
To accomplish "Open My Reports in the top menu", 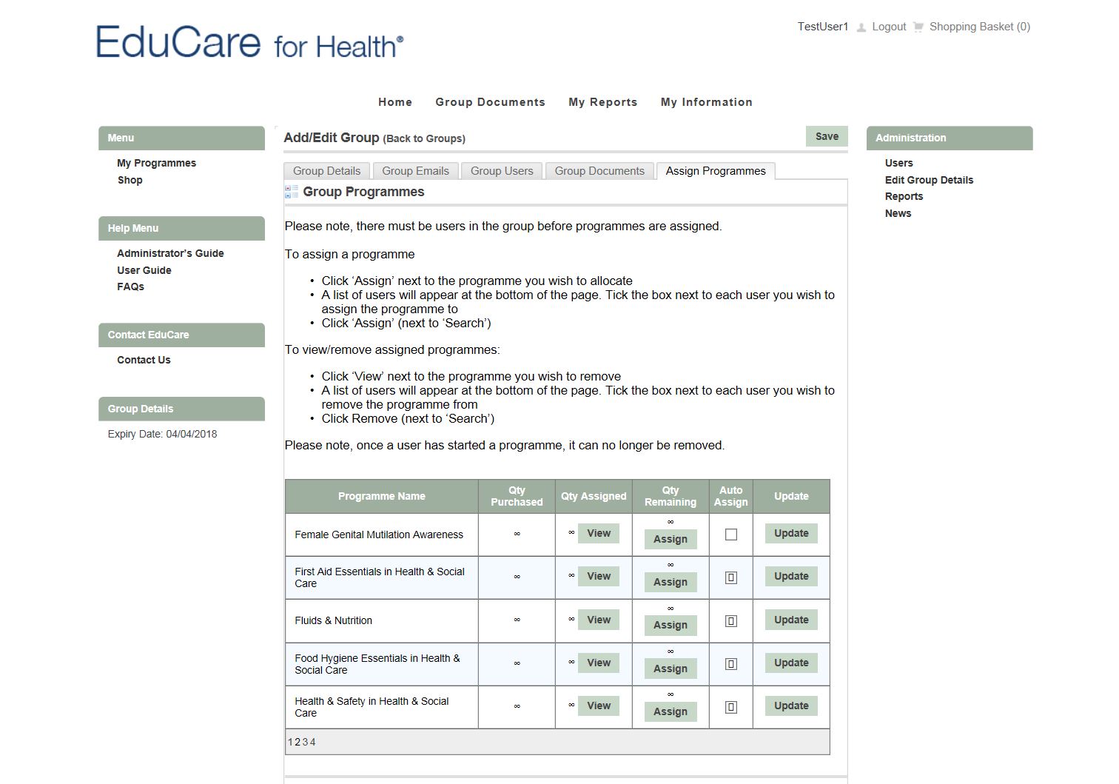I will [x=603, y=102].
